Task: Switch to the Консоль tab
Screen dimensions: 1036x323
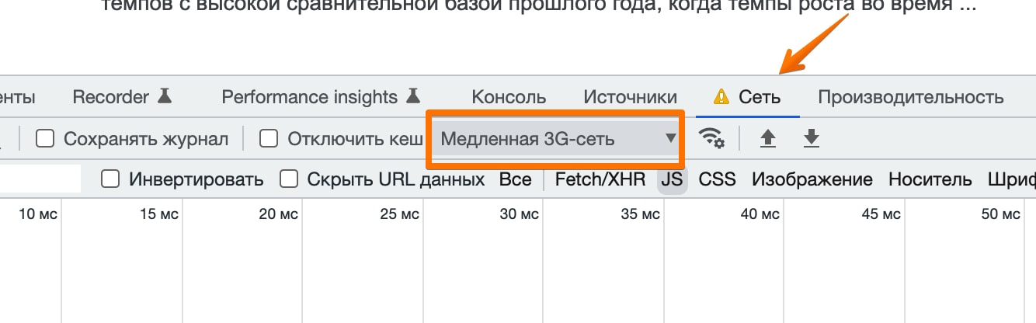Action: 509,97
